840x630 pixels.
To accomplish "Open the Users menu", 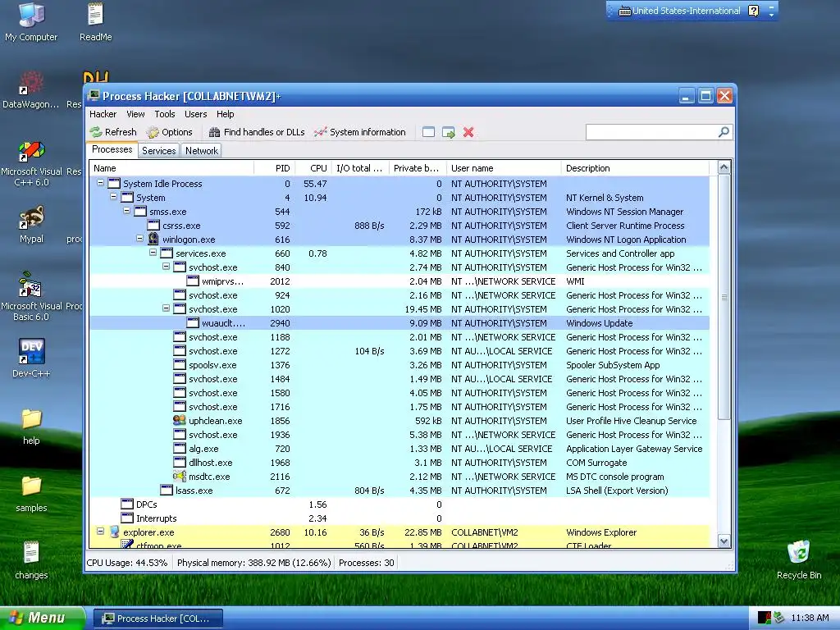I will click(195, 114).
